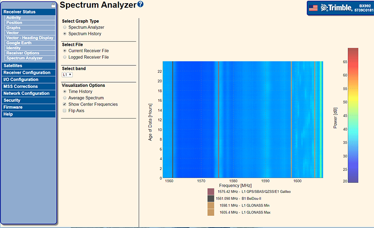Click the GPS/SBAS/QZSS/Galileo legend swatch

point(211,192)
